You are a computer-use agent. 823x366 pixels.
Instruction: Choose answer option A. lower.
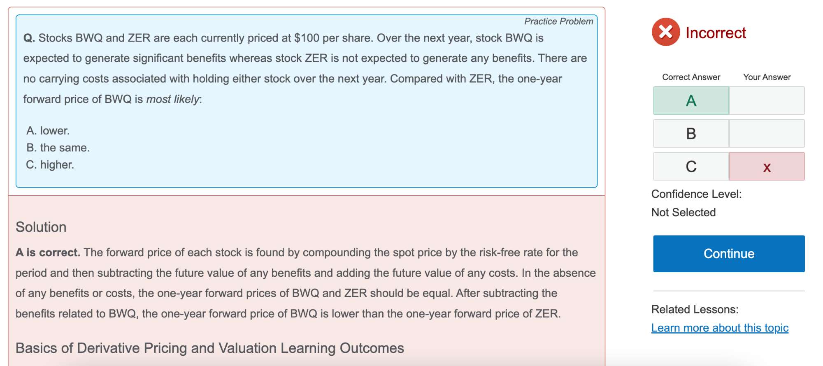pyautogui.click(x=48, y=131)
